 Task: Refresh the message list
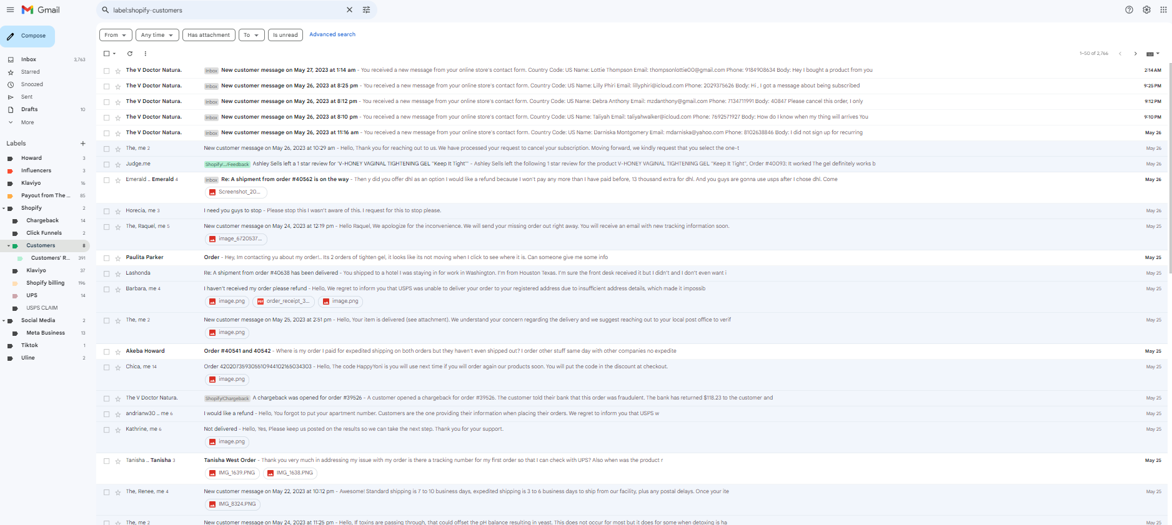(130, 54)
